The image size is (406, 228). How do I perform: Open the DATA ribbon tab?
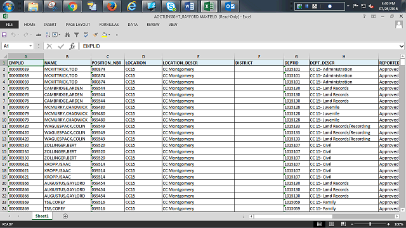133,25
